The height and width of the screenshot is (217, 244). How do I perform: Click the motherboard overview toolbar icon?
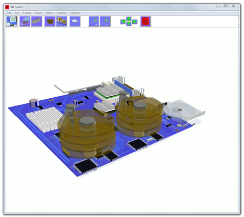coord(12,21)
